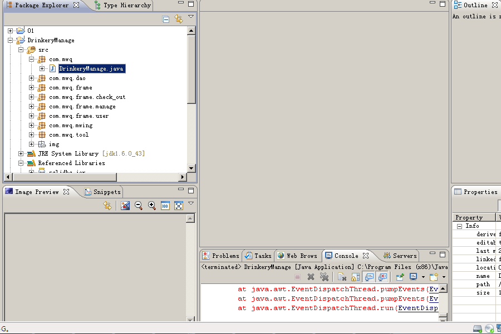Zoom in using Image Preview magnifier

[x=152, y=206]
